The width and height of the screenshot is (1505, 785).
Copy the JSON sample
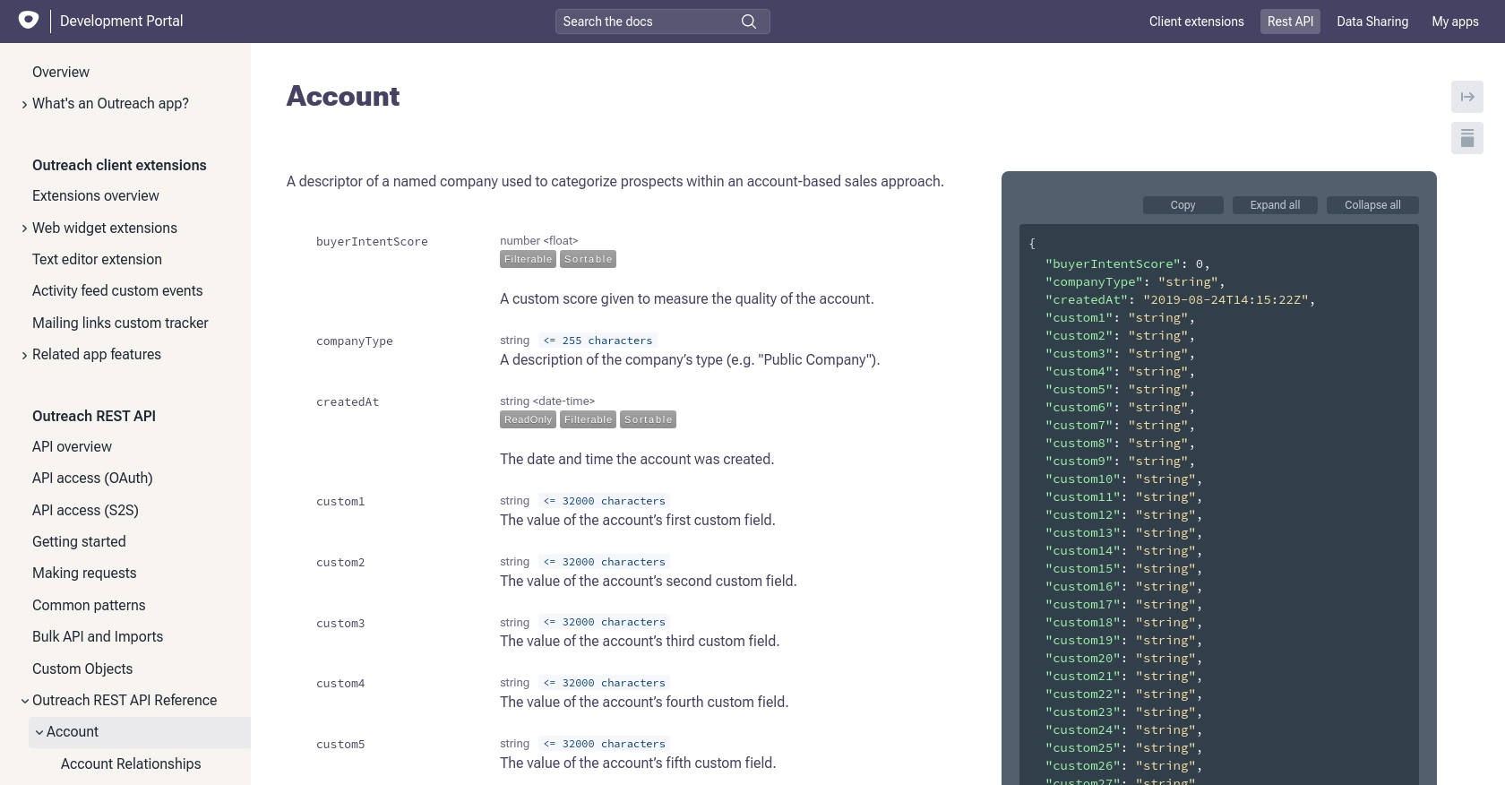[1182, 205]
